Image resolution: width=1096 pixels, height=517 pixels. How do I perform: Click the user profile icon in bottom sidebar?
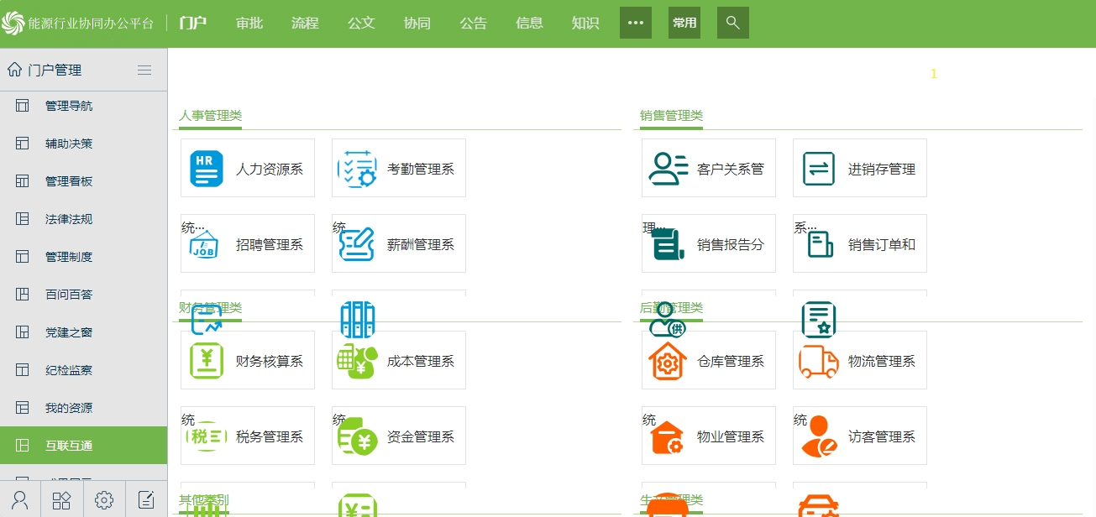click(20, 500)
